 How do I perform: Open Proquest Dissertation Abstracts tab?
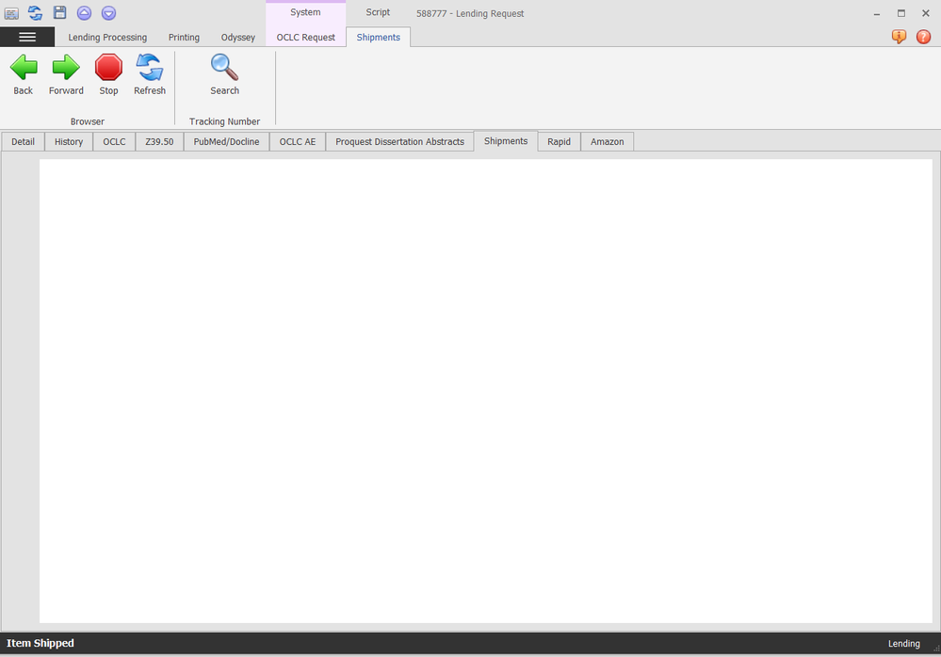[399, 141]
